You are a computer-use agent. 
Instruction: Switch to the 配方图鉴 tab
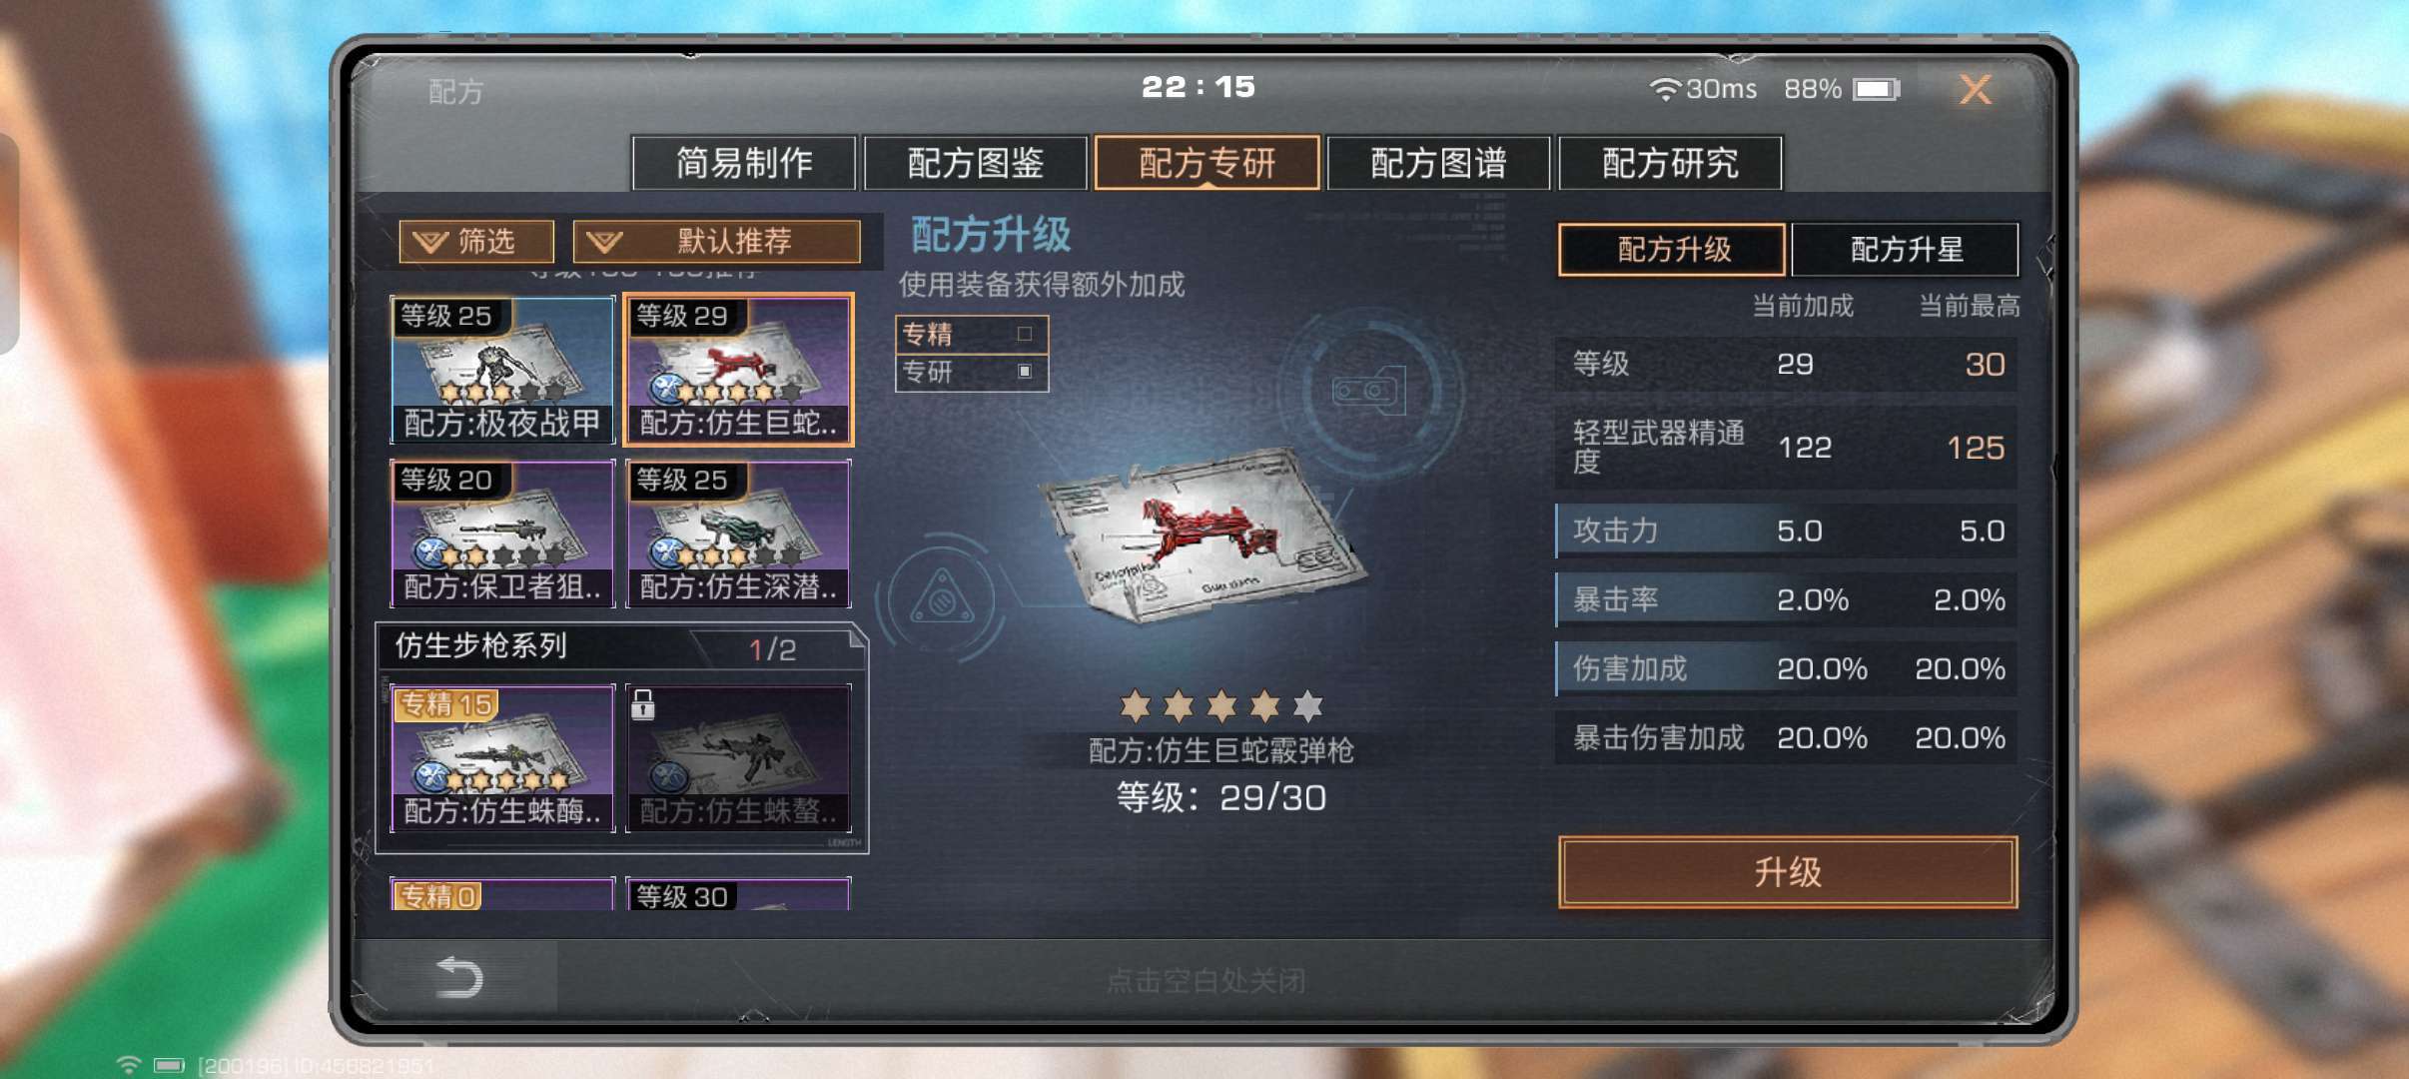(975, 163)
